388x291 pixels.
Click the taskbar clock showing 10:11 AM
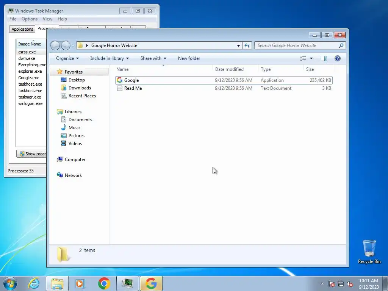pos(369,284)
